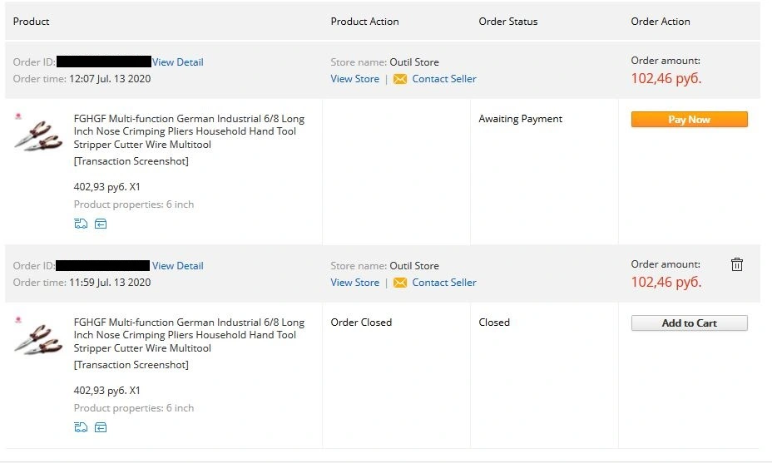The image size is (772, 463).
Task: Click the return box icon in the Closed order
Action: coord(101,427)
